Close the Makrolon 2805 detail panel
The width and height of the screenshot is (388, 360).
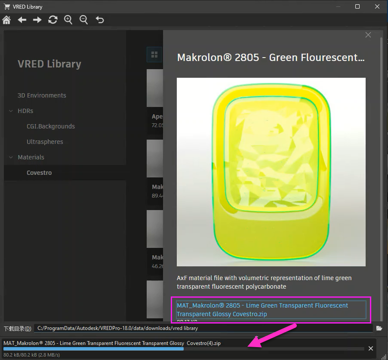pos(368,35)
